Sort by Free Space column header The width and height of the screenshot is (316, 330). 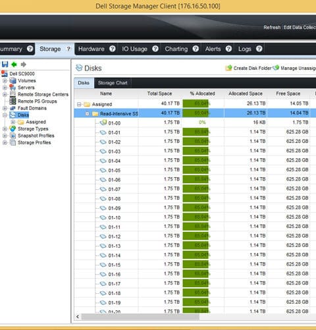[288, 94]
